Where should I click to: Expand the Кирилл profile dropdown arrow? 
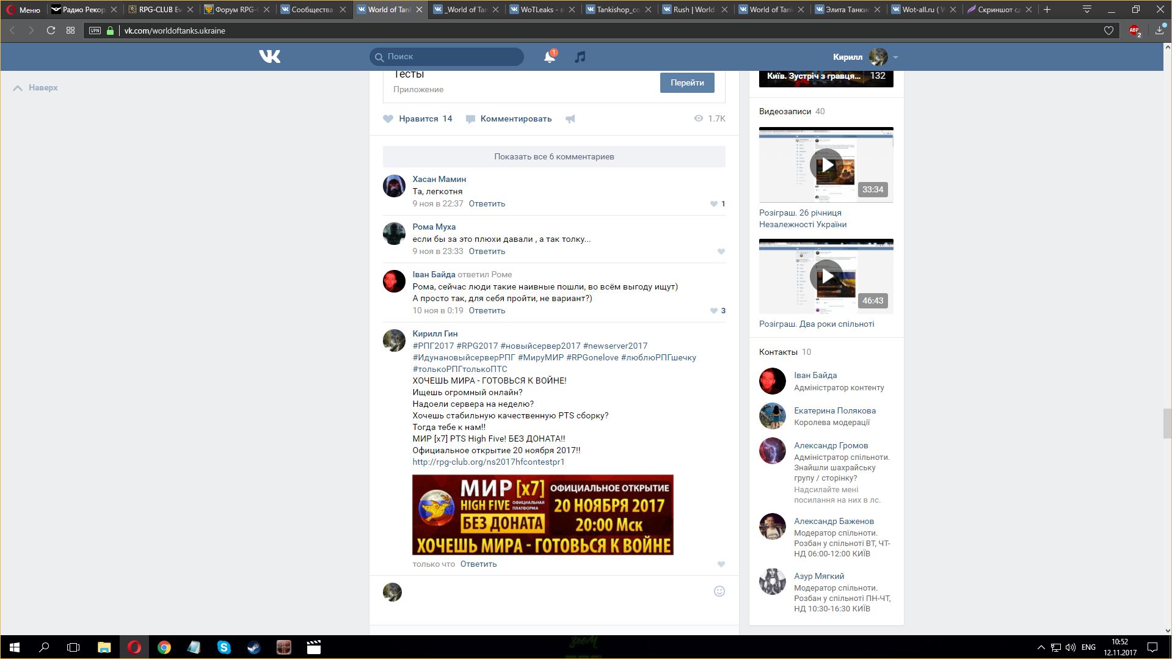click(x=895, y=57)
